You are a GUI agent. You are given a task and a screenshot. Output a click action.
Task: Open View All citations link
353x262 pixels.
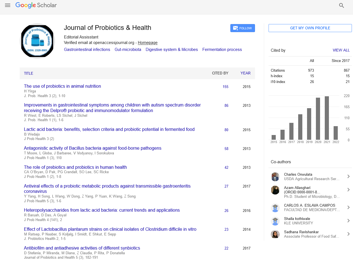click(x=341, y=50)
